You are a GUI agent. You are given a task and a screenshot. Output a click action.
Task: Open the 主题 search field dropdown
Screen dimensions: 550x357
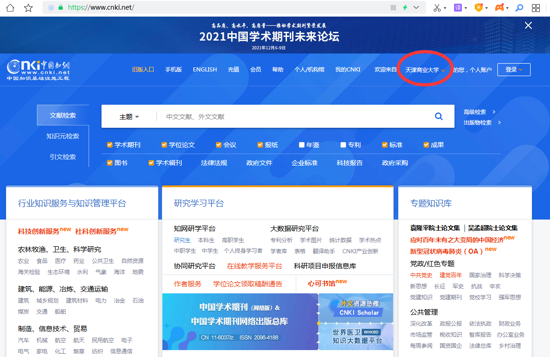pyautogui.click(x=129, y=117)
